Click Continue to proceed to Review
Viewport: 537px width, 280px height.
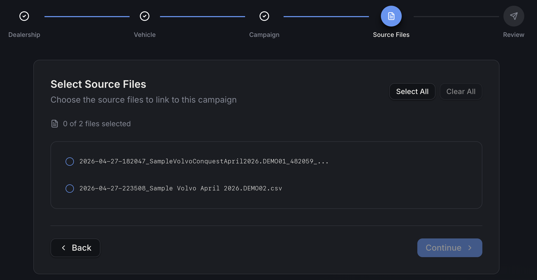pos(450,248)
